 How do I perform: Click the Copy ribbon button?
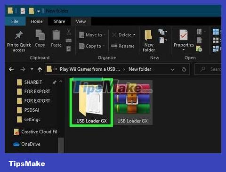click(x=40, y=38)
